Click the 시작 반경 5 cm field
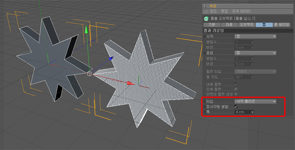This screenshot has height=150, width=295. [x=244, y=48]
